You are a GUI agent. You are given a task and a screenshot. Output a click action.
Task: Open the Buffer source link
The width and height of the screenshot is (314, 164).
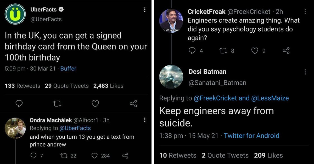[68, 69]
